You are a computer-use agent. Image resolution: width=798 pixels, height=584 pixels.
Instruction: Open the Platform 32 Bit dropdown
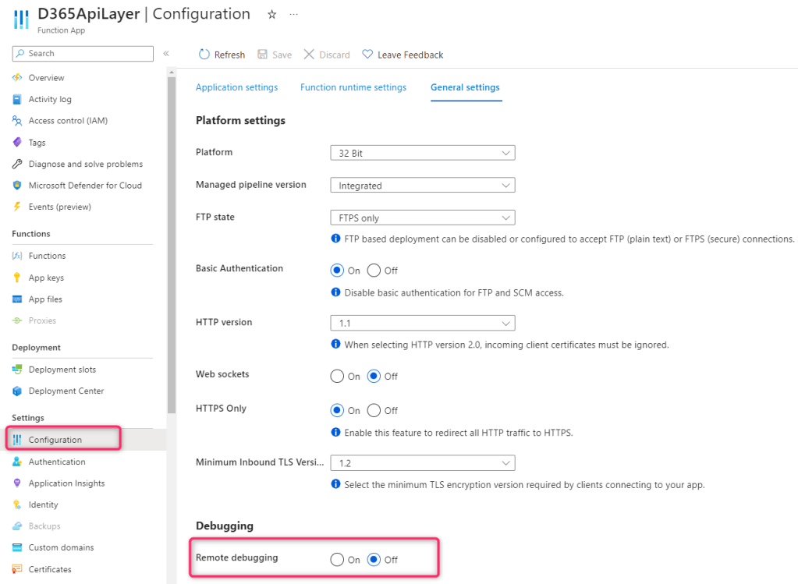[x=422, y=154]
